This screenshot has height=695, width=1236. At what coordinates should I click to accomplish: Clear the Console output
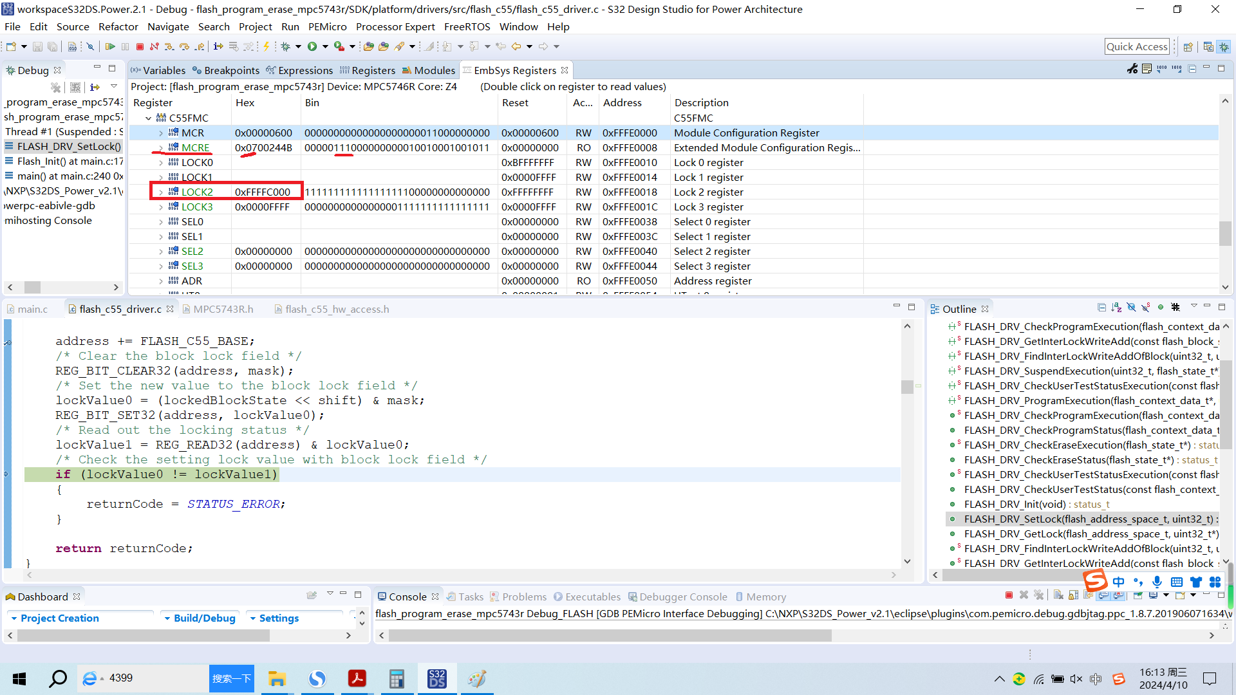[1058, 595]
